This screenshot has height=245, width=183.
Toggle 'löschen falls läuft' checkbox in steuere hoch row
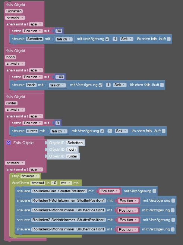click(x=162, y=85)
